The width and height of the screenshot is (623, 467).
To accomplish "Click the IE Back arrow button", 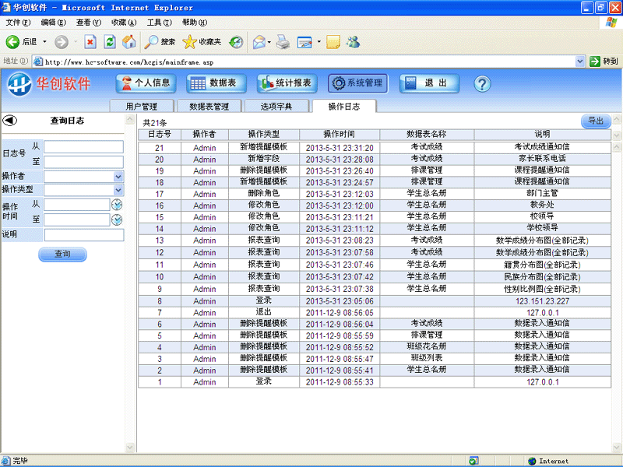I will [x=12, y=42].
